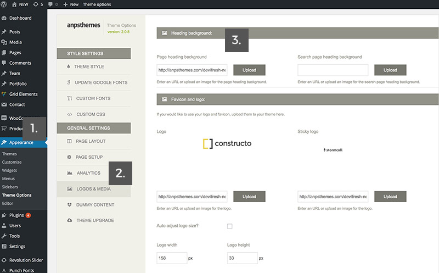Open the Theme Upgrade tab
This screenshot has width=439, height=273.
pyautogui.click(x=94, y=220)
